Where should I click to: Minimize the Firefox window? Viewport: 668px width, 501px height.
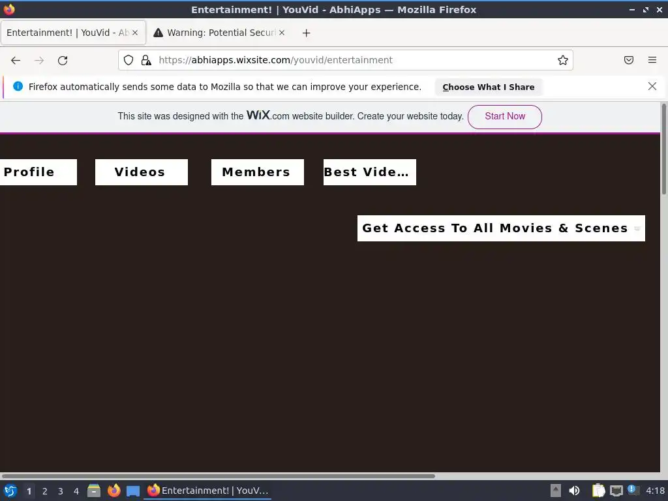(x=632, y=9)
